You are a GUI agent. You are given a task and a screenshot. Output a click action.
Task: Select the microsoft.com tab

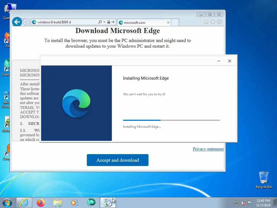[x=144, y=22]
